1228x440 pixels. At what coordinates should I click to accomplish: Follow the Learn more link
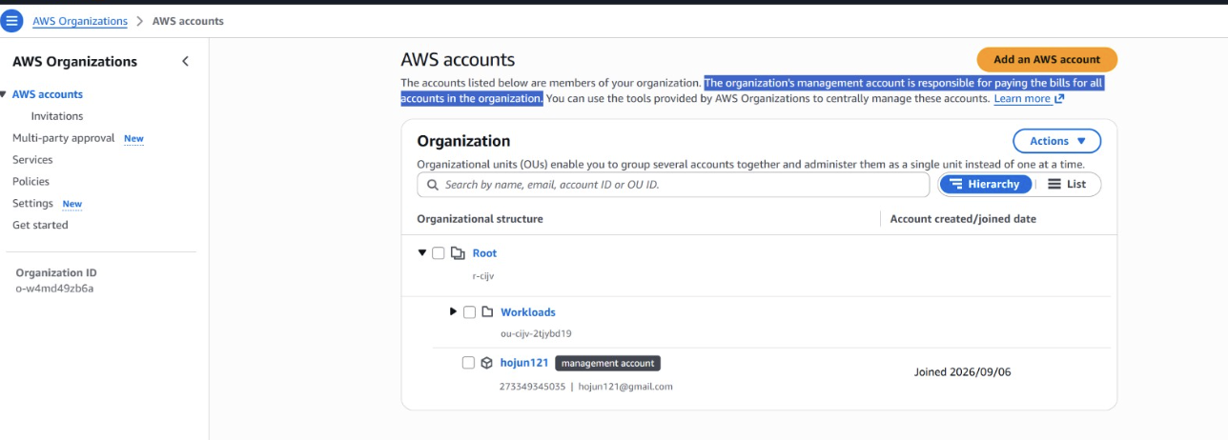[x=1022, y=99]
